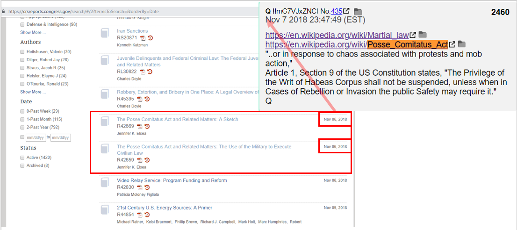The image size is (517, 230).
Task: Check the Defense & Intelligence (98) filter
Action: coord(22,24)
